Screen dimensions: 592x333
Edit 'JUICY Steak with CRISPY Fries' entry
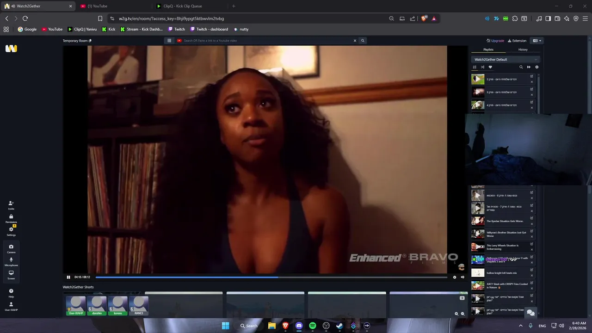[x=531, y=283]
